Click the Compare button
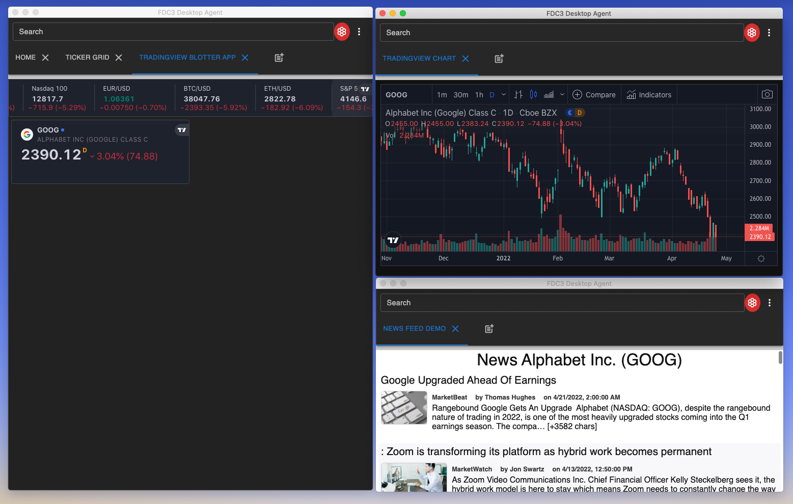 (594, 95)
